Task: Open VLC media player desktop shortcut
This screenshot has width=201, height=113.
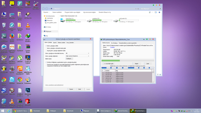Action: 12,103
